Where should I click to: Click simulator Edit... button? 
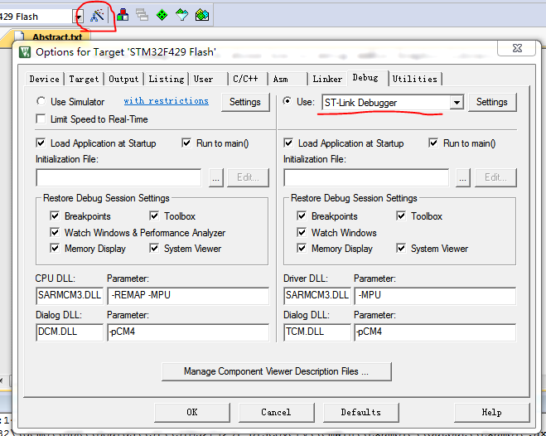(x=248, y=178)
